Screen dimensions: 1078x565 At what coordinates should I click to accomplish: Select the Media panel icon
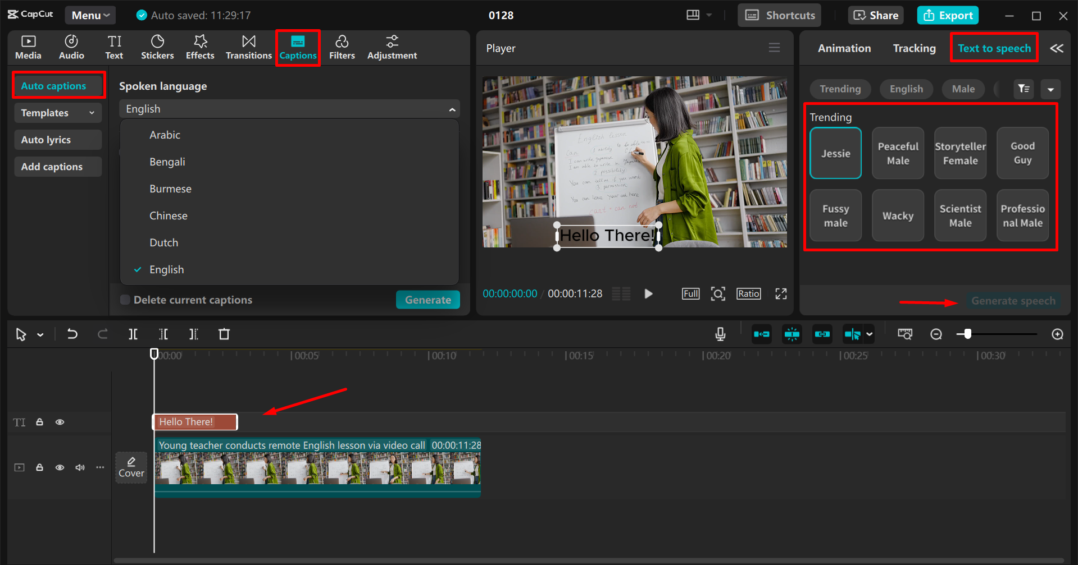[28, 47]
